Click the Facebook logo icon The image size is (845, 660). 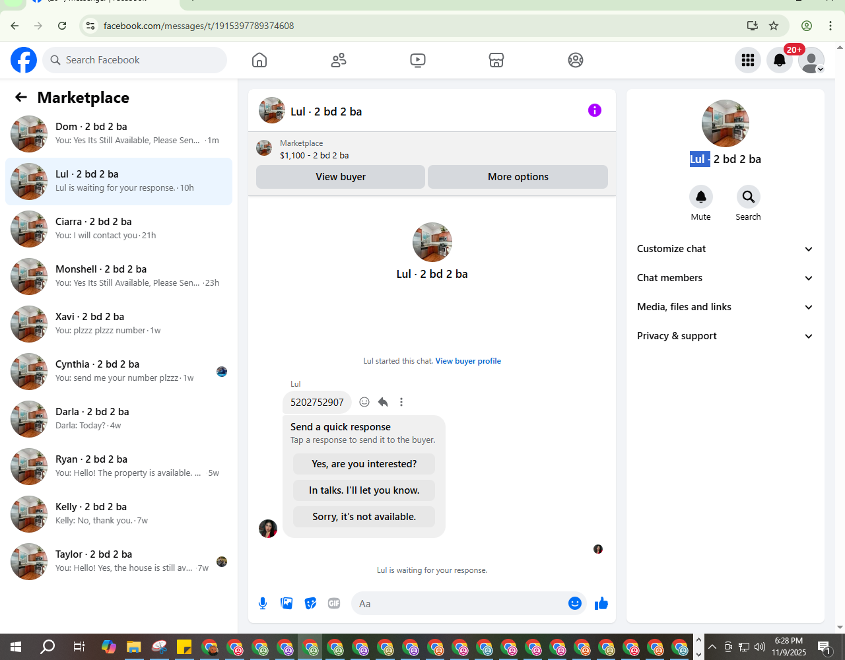[x=24, y=60]
